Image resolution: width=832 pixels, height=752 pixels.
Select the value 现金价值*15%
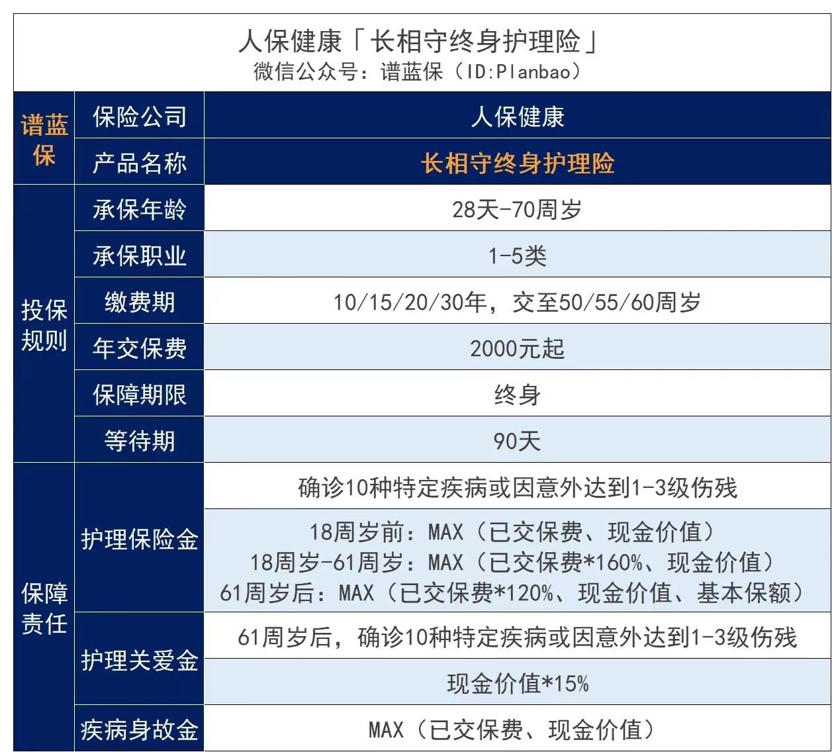click(x=518, y=683)
